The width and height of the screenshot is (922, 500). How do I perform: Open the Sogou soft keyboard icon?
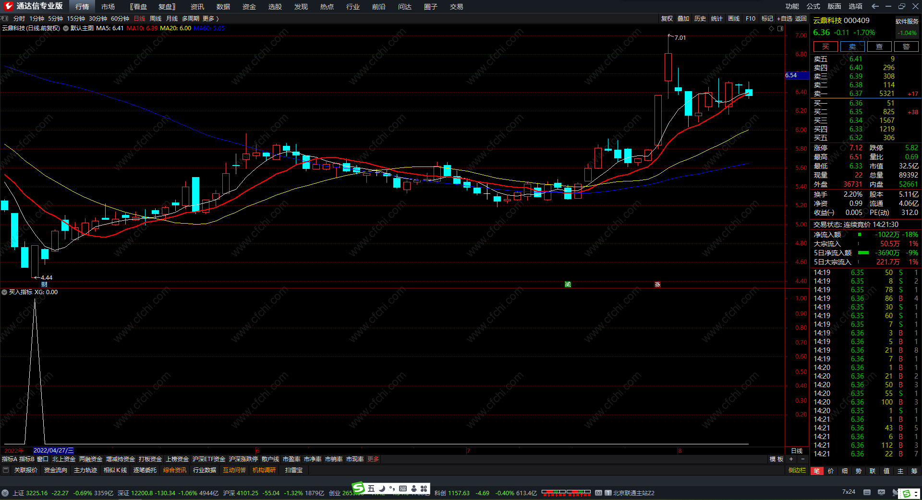403,488
